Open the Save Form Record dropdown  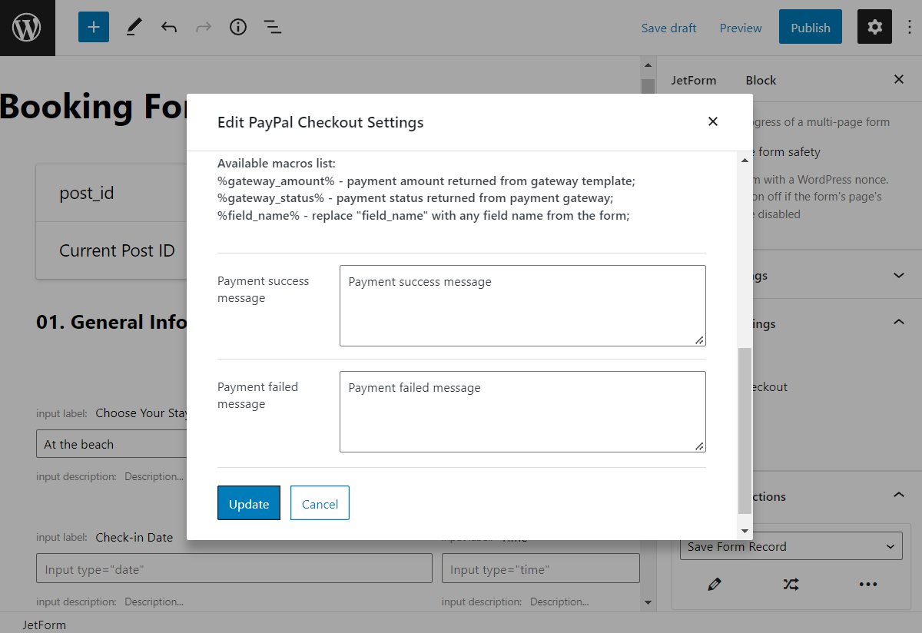pos(791,545)
